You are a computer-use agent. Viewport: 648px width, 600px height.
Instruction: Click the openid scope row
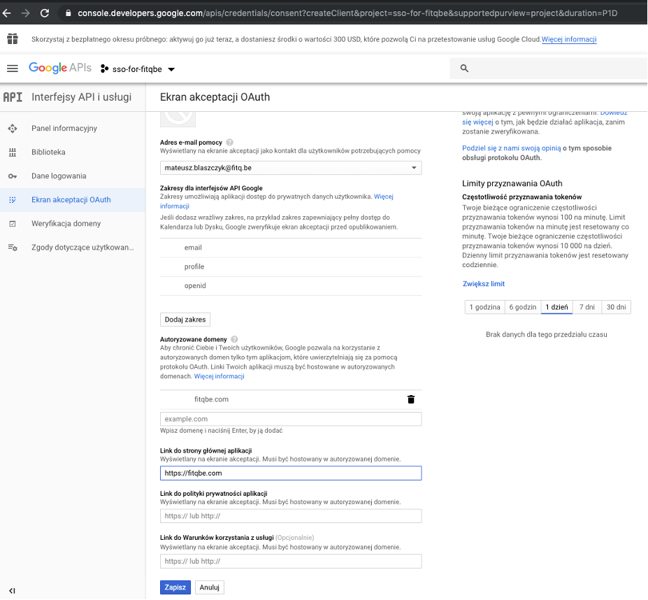click(291, 286)
